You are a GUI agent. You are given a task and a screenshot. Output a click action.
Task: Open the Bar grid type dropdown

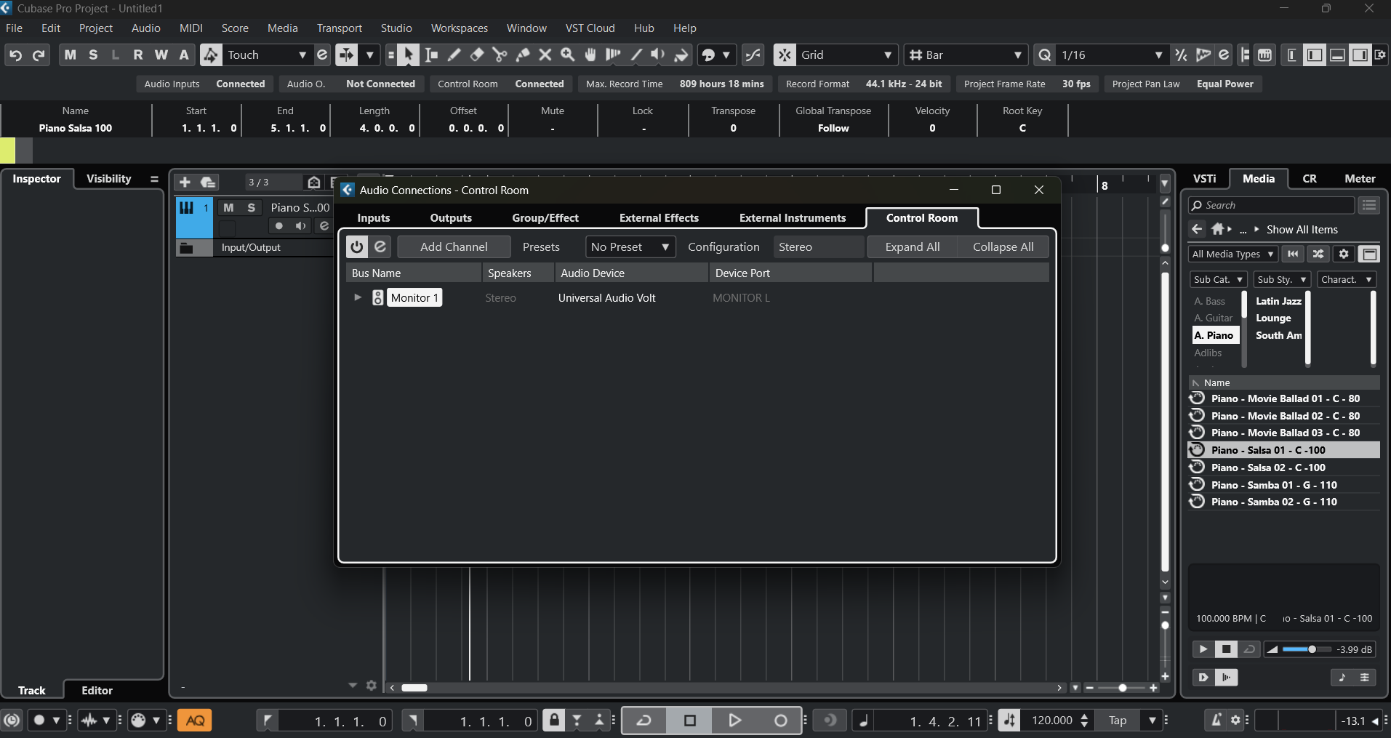[x=966, y=55]
